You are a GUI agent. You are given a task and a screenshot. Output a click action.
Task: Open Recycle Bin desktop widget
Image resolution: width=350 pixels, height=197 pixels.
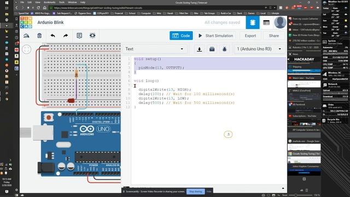(335, 120)
